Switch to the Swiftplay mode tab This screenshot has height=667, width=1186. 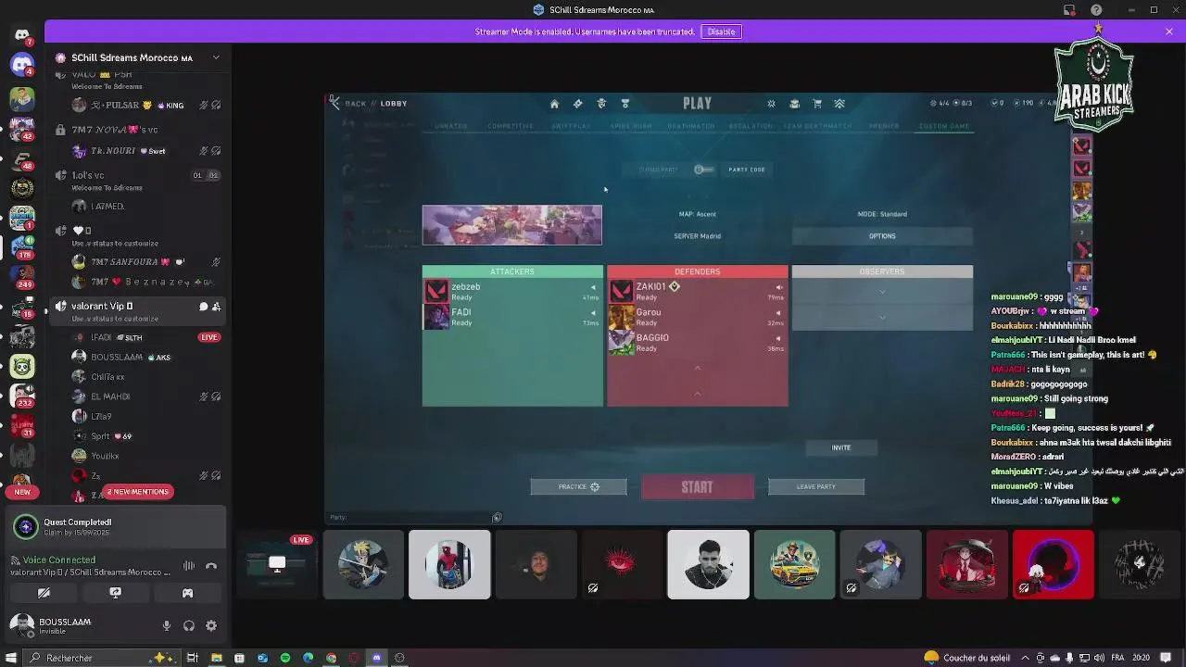pos(571,126)
